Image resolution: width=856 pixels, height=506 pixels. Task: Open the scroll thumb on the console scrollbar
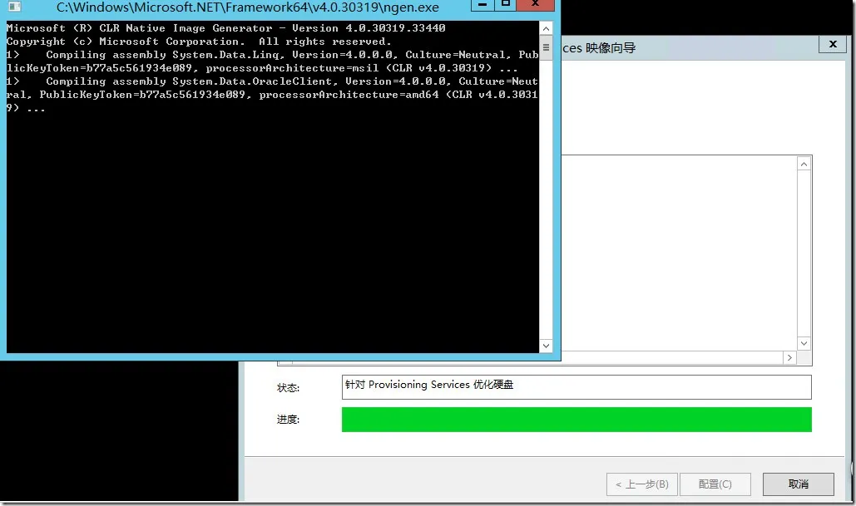(x=547, y=47)
